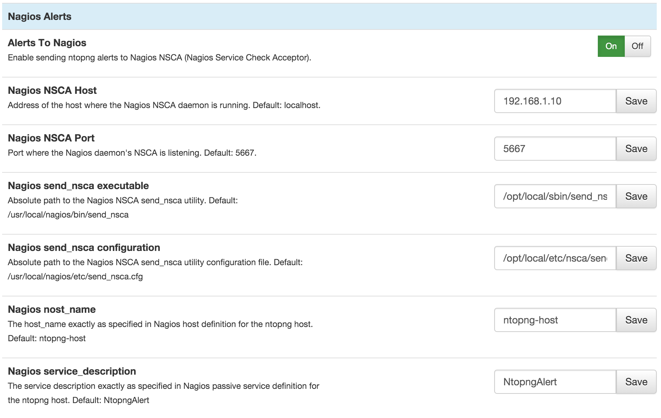
Task: Select the 'Nagios send_nsca executable' title
Action: click(78, 186)
